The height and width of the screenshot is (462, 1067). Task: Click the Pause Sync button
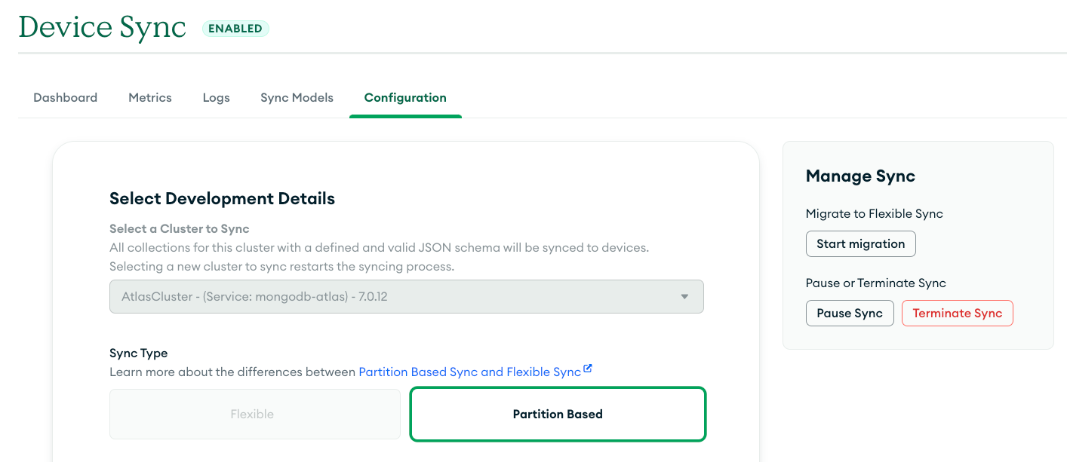pos(850,314)
